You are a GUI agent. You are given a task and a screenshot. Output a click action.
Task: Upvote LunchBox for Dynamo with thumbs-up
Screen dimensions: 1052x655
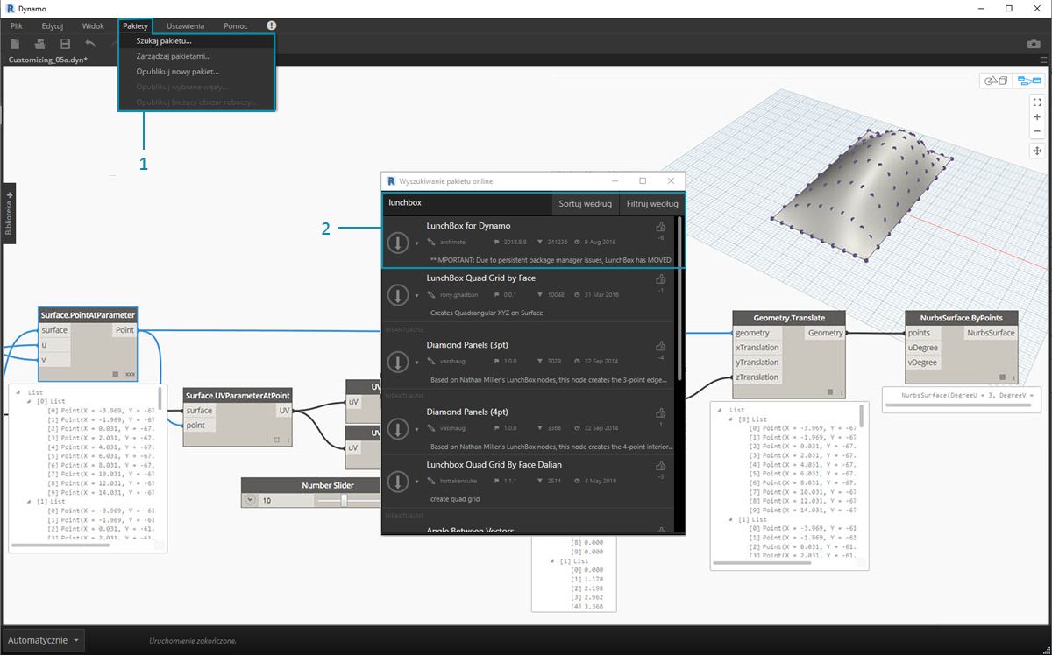[x=661, y=227]
